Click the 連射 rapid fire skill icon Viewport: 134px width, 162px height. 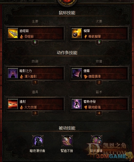tap(13, 104)
